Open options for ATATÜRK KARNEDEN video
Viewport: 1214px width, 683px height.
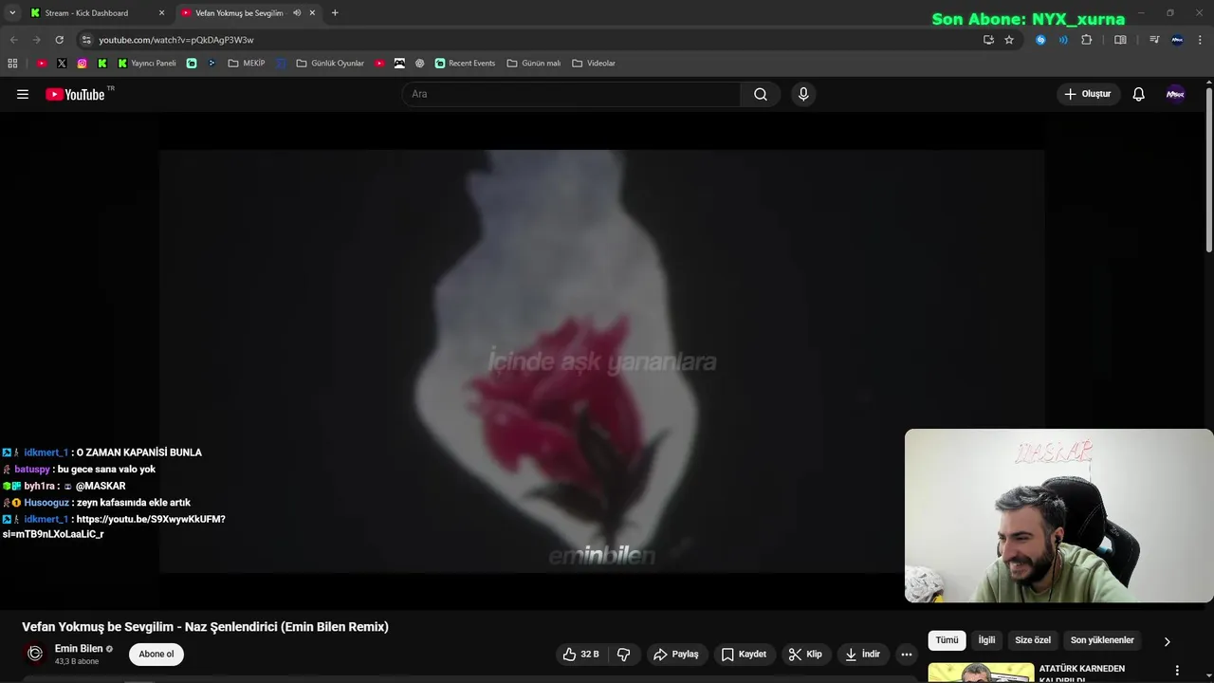[x=1178, y=670]
